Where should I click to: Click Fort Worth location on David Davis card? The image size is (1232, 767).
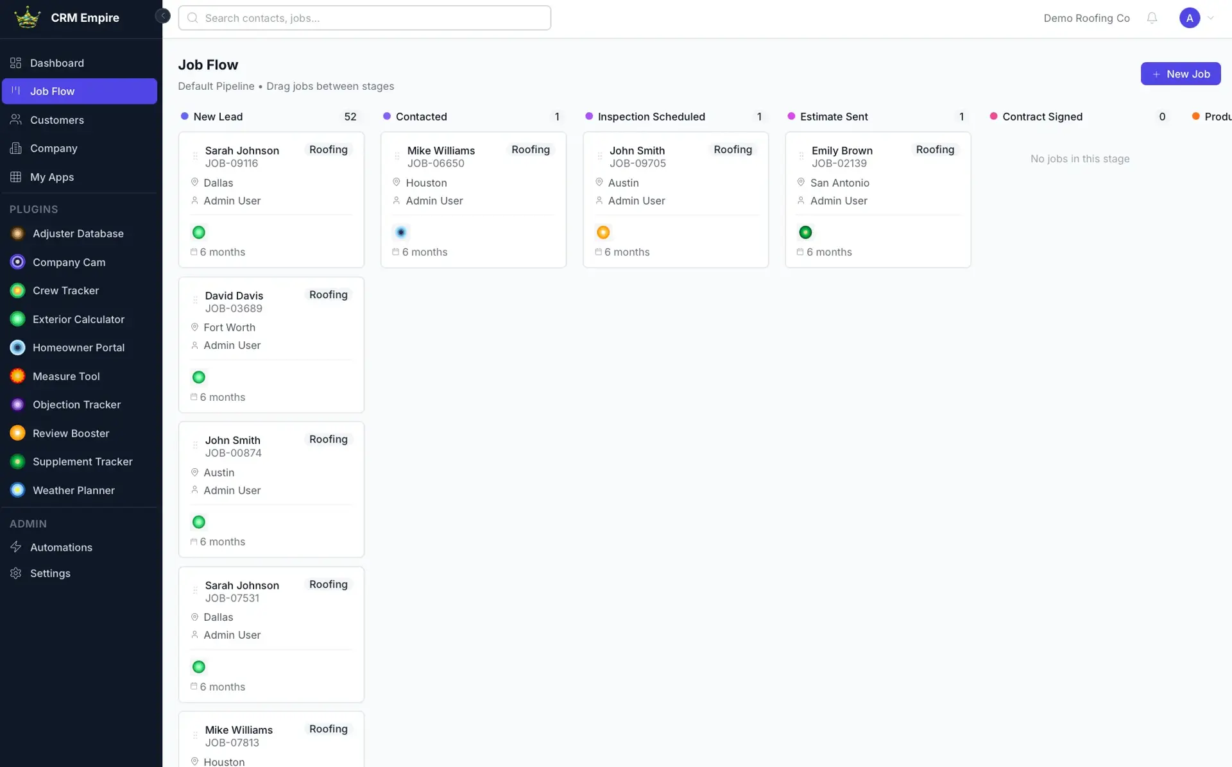229,327
